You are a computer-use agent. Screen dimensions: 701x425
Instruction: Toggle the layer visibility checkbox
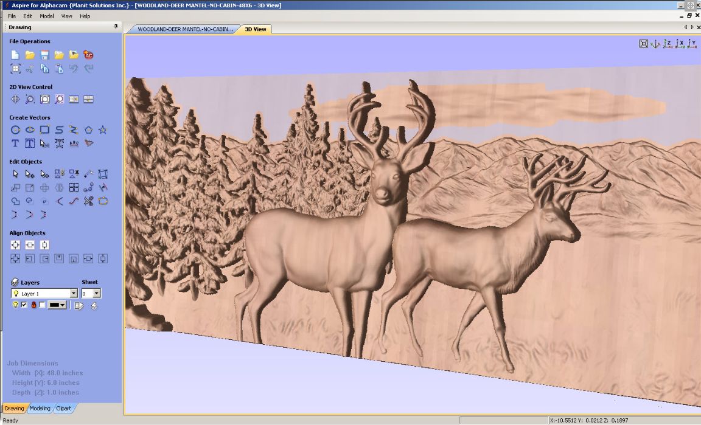pos(24,305)
